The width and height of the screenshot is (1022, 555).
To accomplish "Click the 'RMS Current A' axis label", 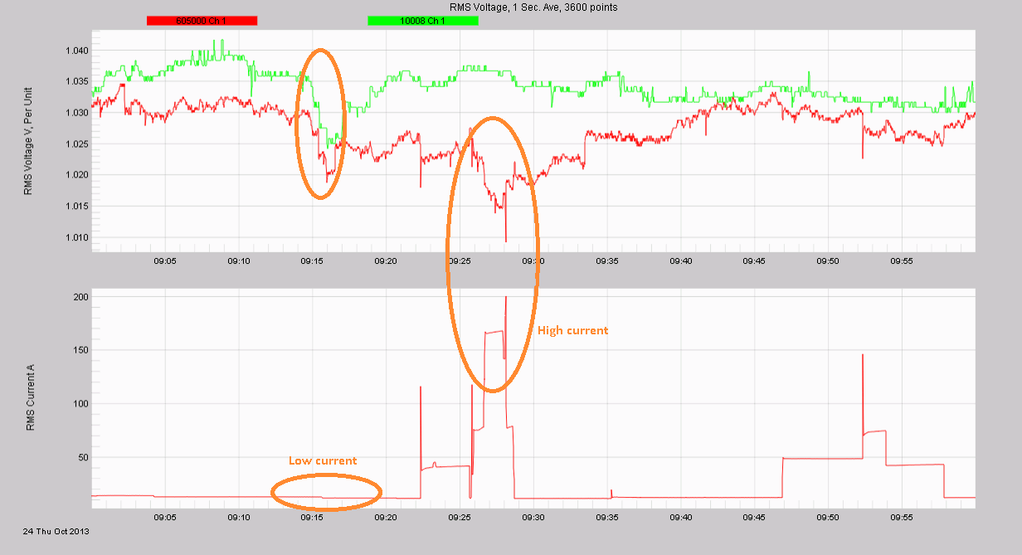I will (31, 398).
